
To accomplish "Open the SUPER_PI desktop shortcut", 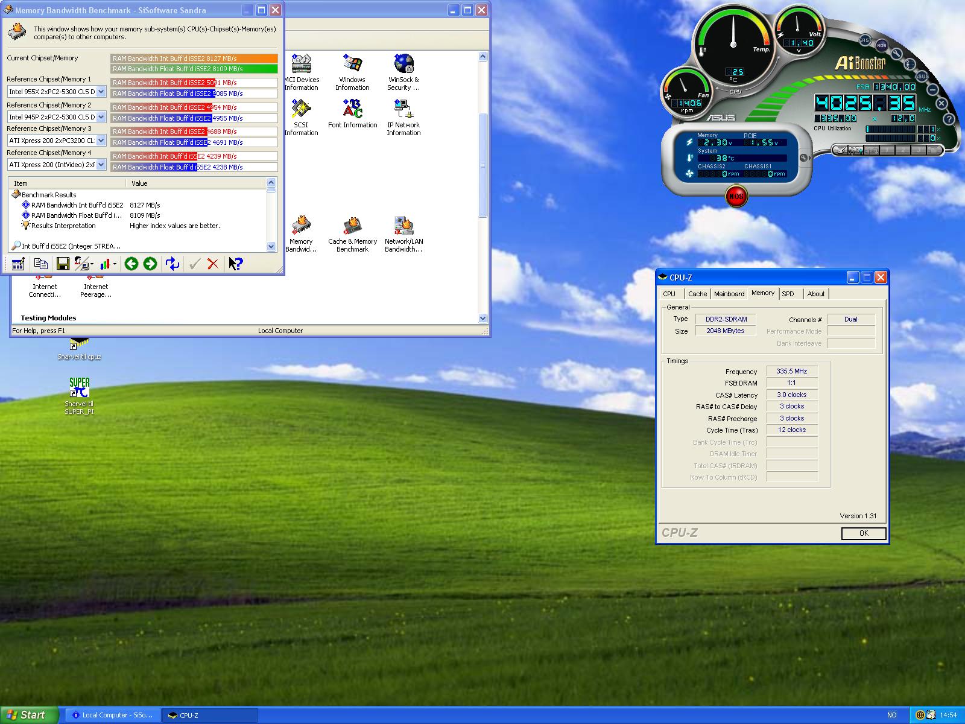I will pyautogui.click(x=79, y=396).
